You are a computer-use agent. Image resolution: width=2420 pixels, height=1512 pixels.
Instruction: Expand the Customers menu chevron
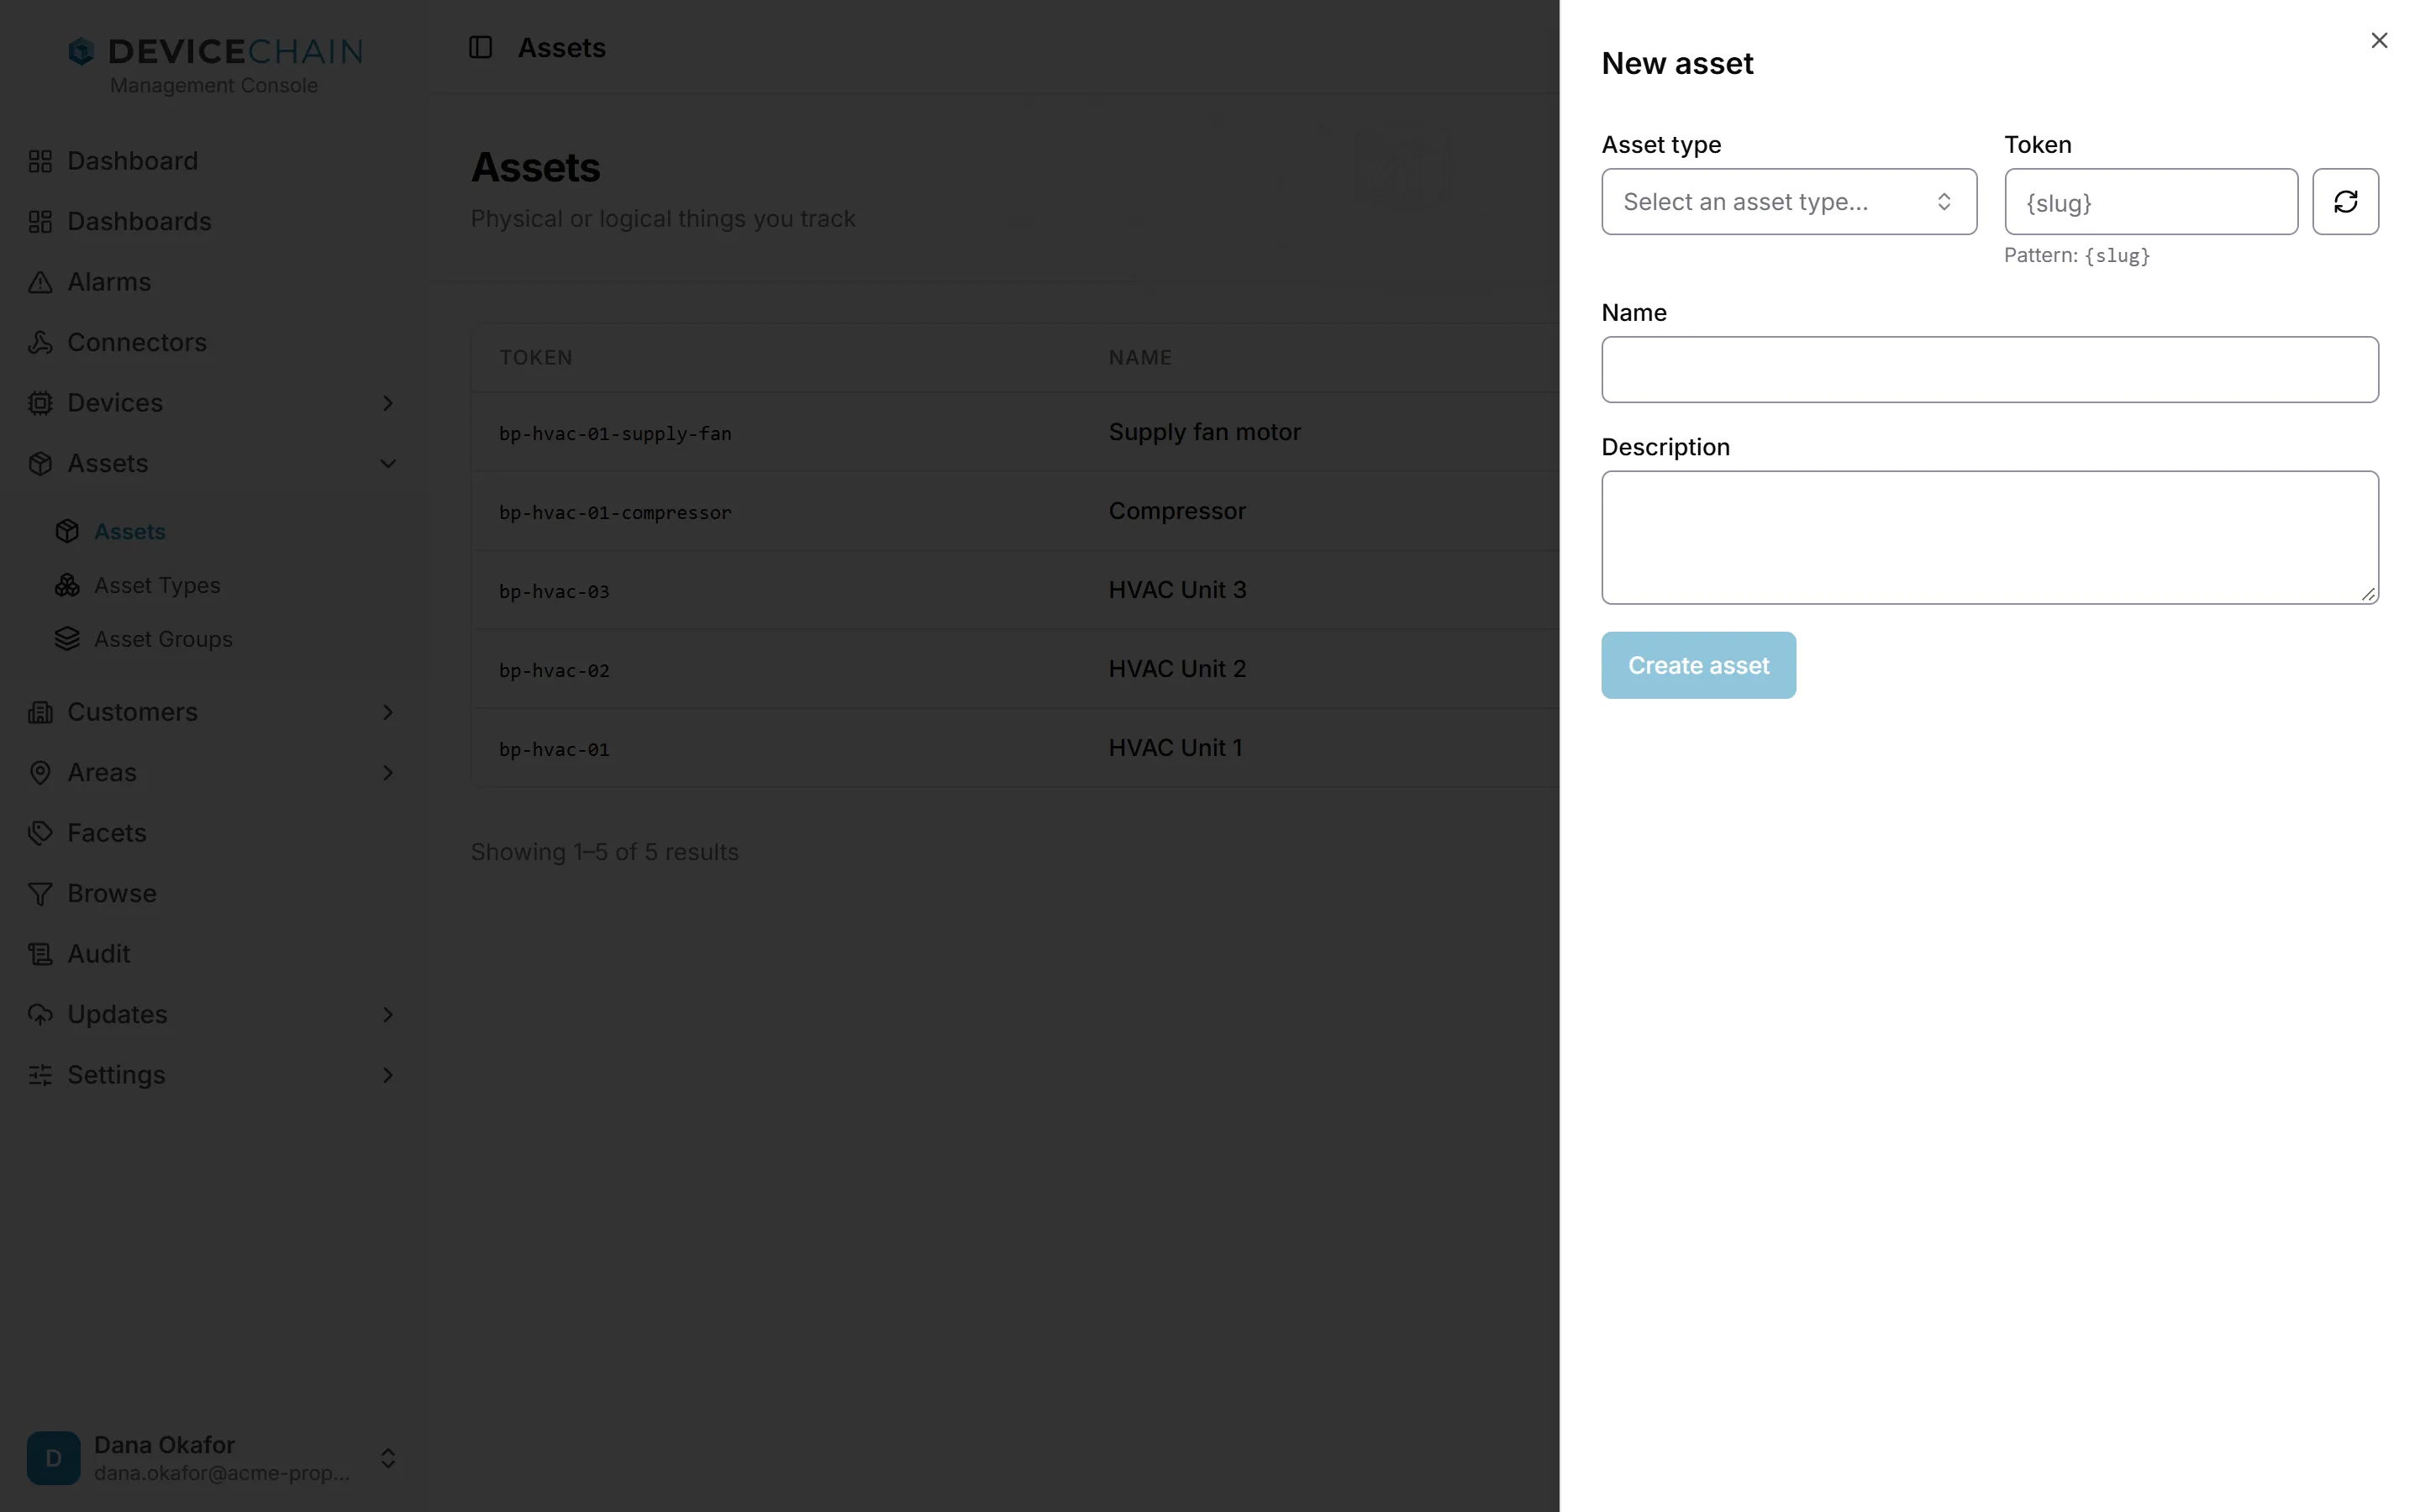(x=388, y=712)
